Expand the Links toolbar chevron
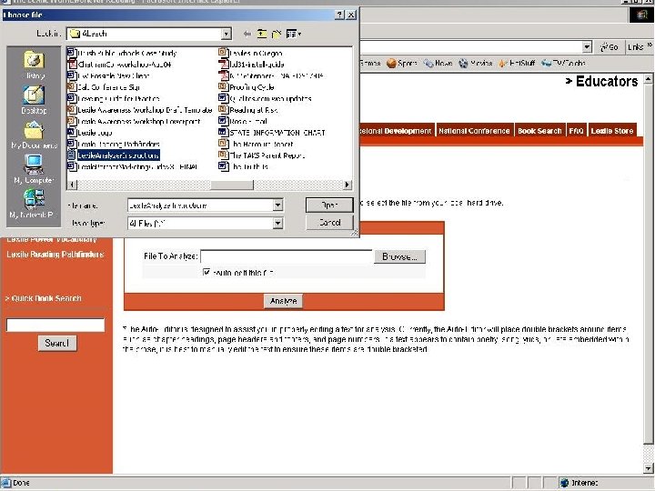Screen dimensions: 655x491 (650, 45)
